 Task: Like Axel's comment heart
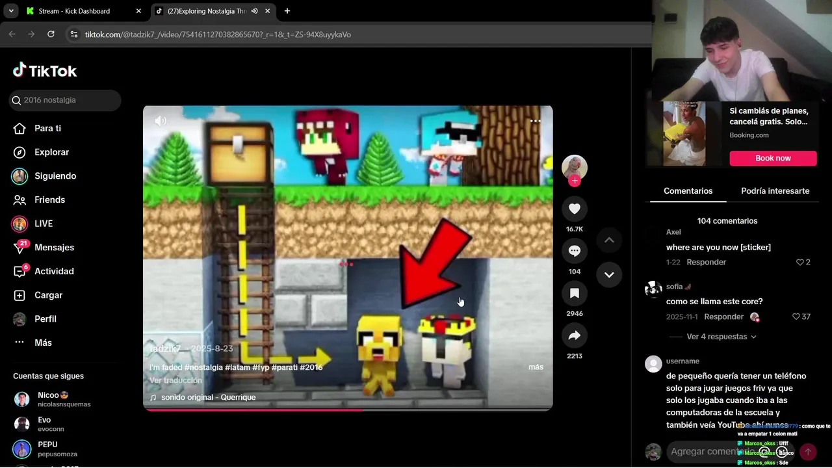pos(800,262)
